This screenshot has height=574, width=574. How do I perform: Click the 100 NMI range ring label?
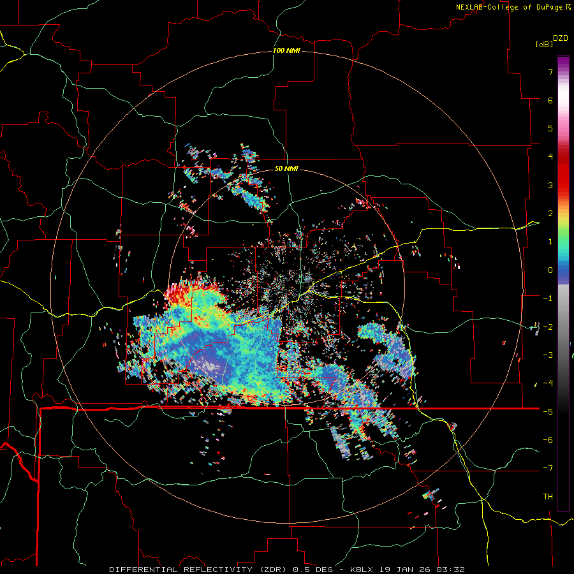pos(286,50)
